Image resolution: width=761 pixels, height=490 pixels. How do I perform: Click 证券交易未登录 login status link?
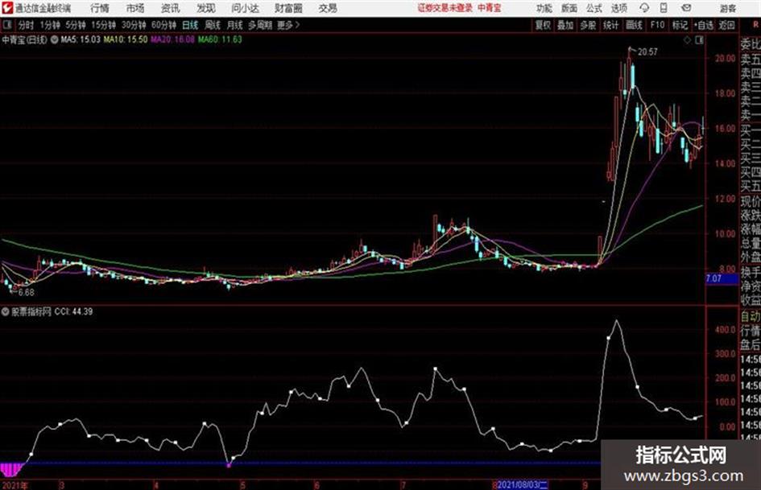pyautogui.click(x=445, y=8)
